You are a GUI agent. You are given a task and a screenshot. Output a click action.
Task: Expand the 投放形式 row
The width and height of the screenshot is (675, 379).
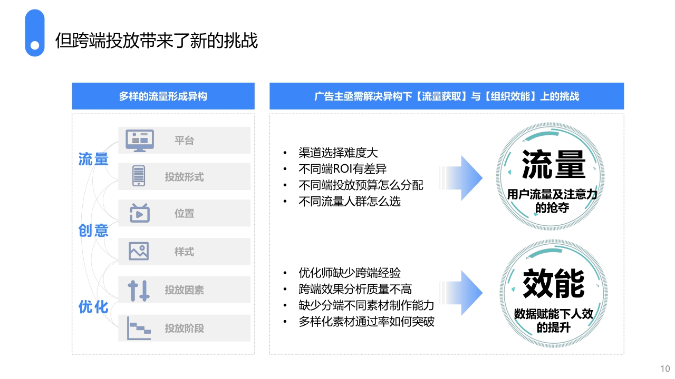184,176
